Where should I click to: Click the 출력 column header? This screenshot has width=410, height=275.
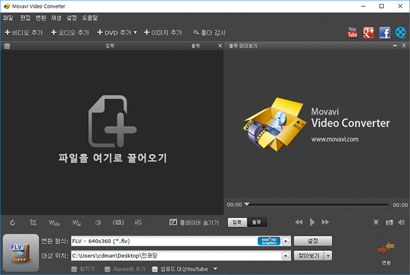click(x=195, y=46)
